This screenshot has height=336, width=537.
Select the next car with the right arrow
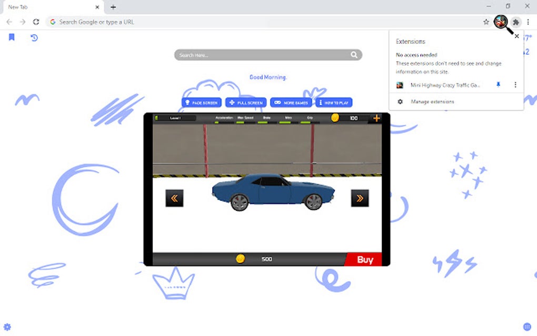tap(361, 199)
